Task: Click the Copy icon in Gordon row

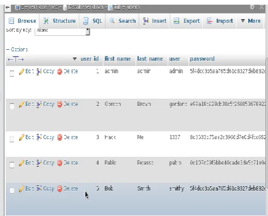Action: pyautogui.click(x=39, y=104)
